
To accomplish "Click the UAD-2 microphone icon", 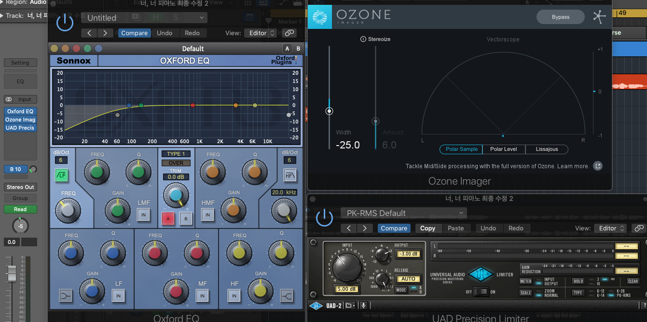I will [363, 306].
